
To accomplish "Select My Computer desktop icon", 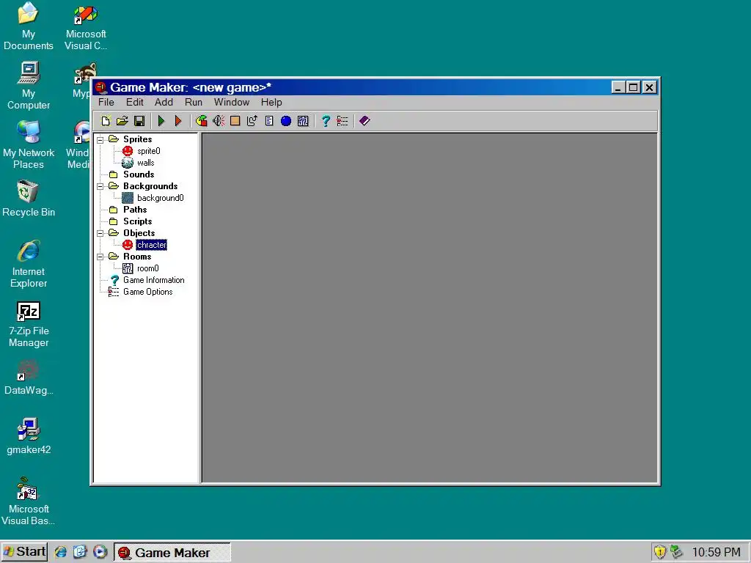I will click(29, 86).
